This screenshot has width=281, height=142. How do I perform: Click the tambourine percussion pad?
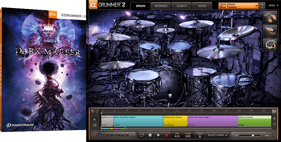270,45
